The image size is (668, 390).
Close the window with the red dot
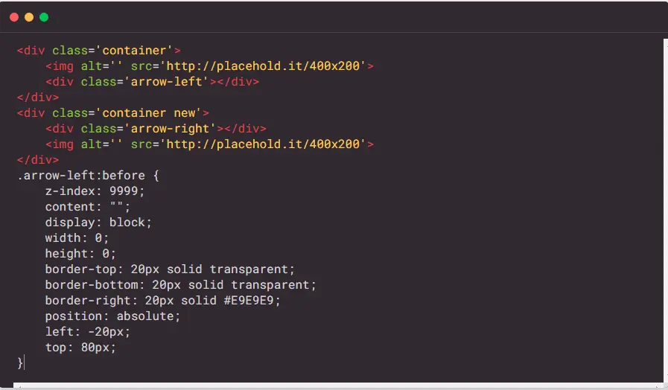point(14,17)
